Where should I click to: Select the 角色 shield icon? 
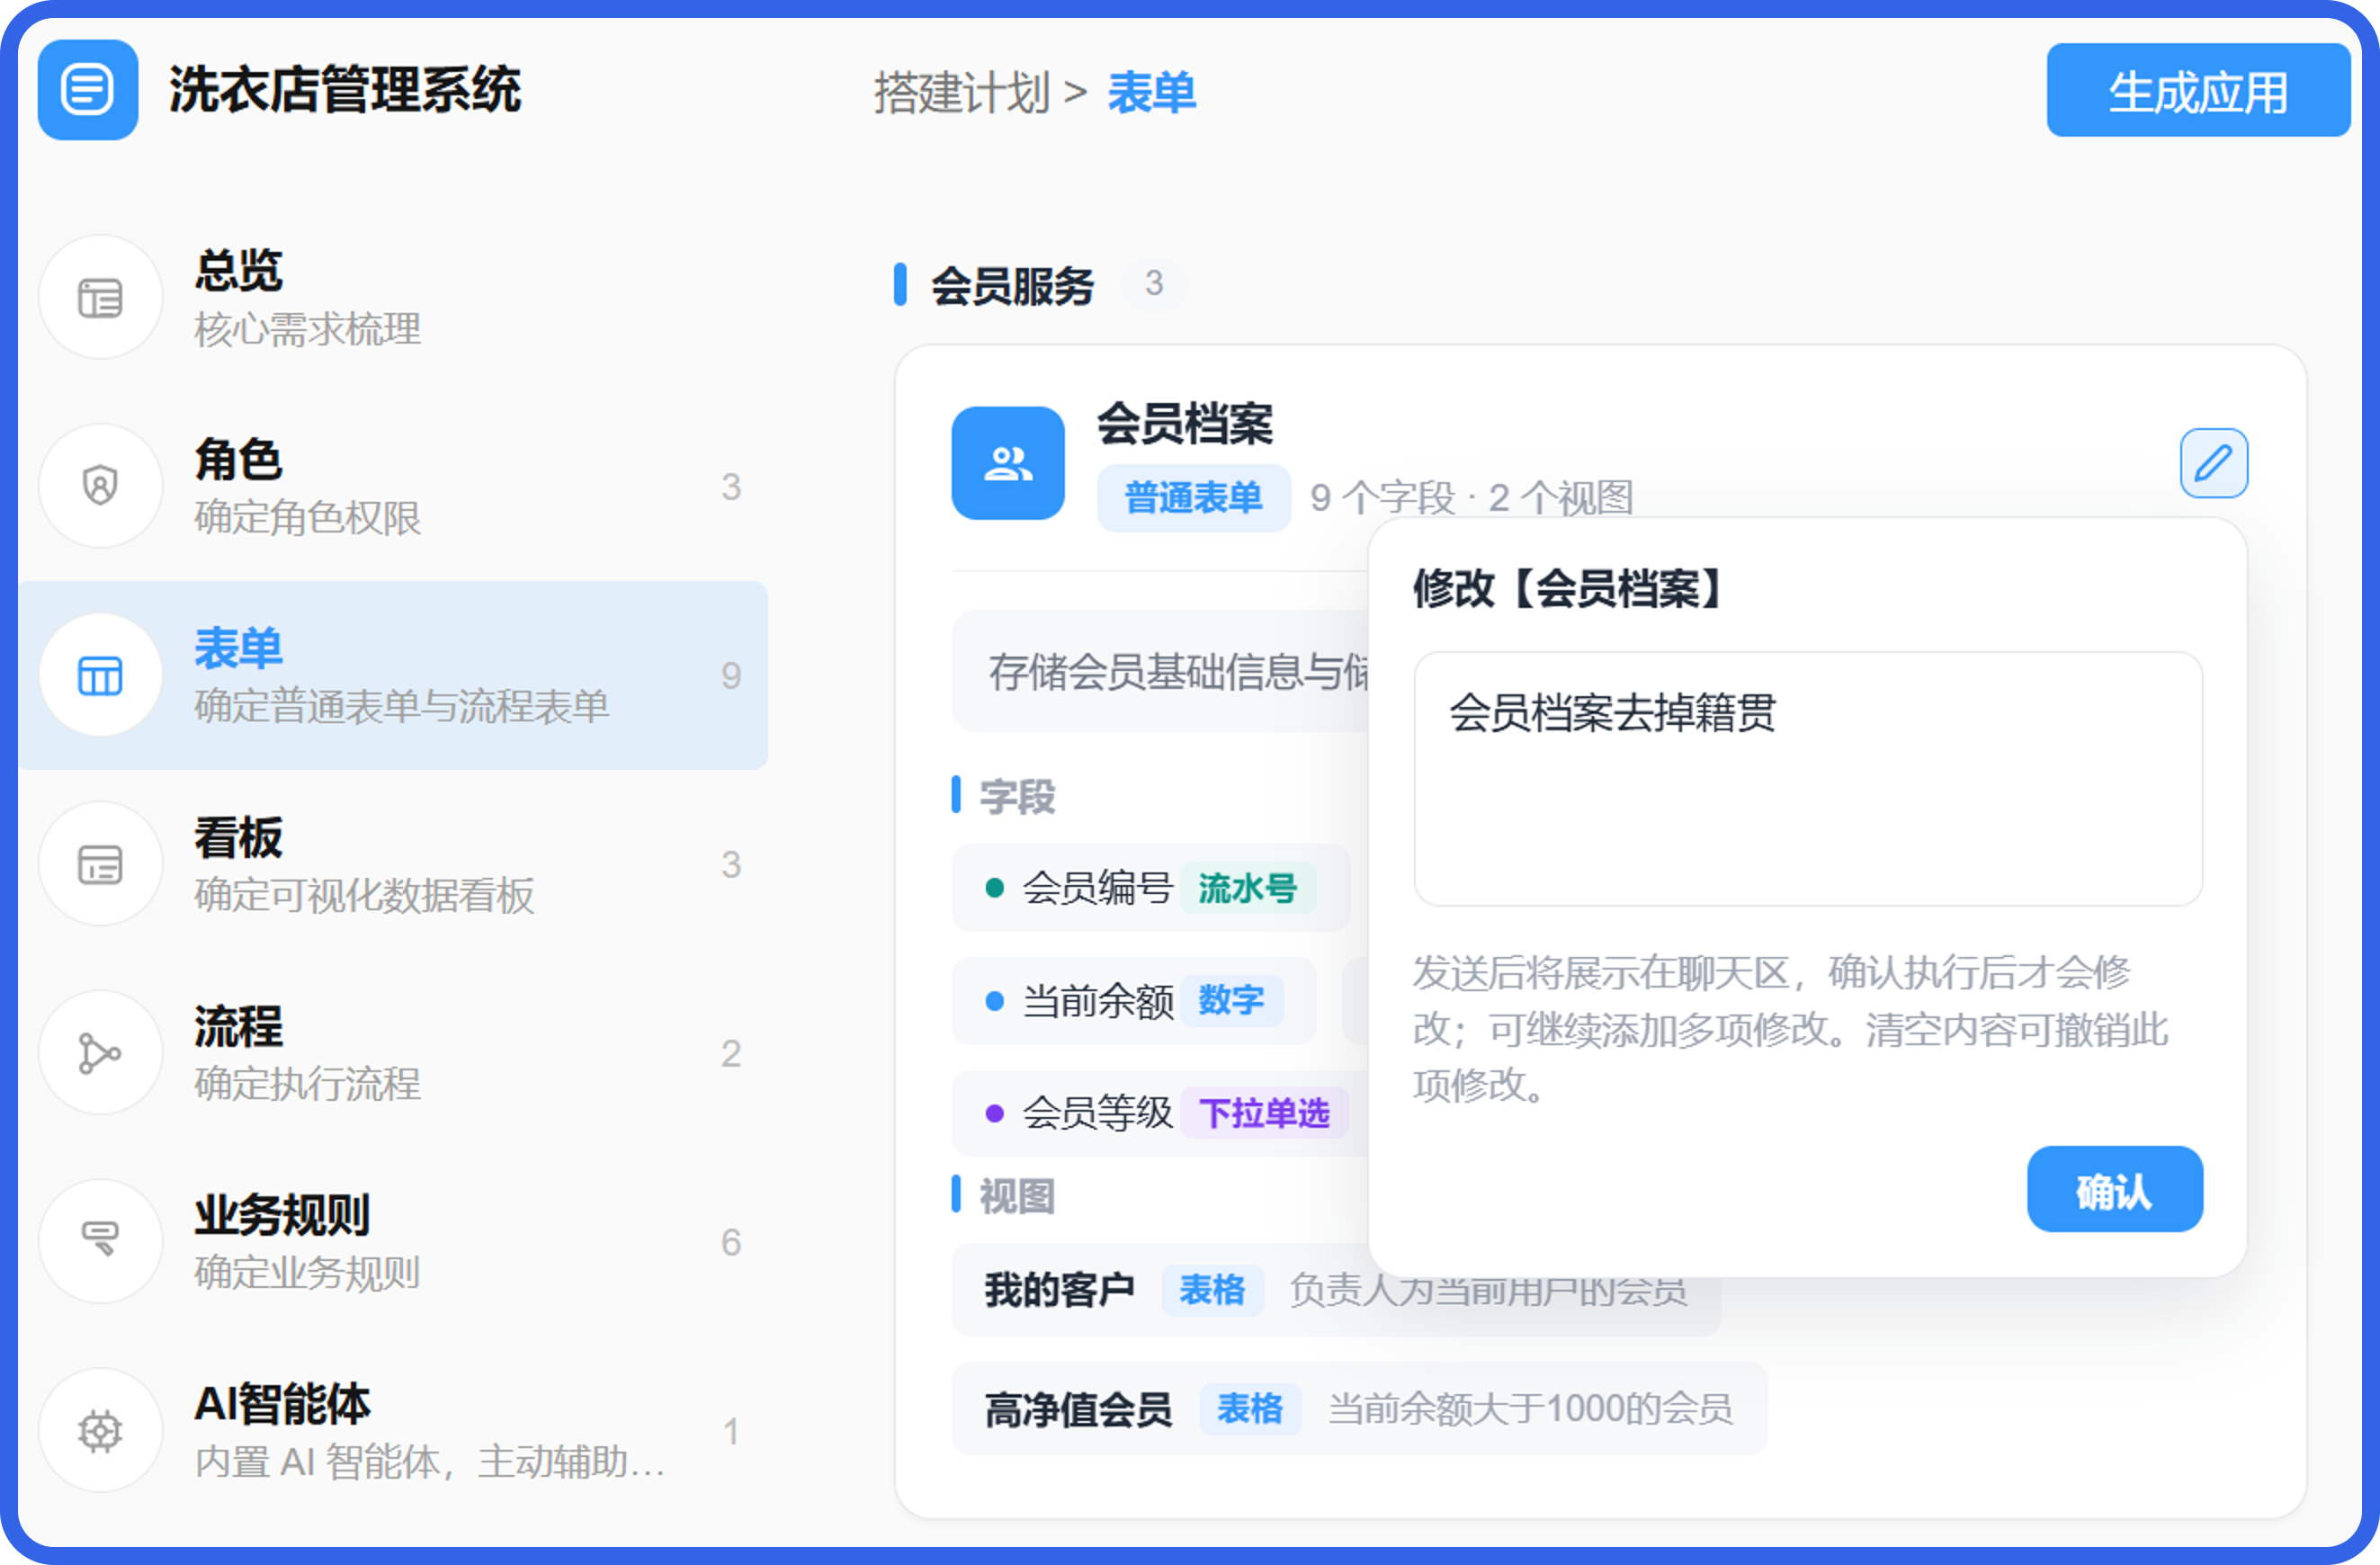click(100, 486)
